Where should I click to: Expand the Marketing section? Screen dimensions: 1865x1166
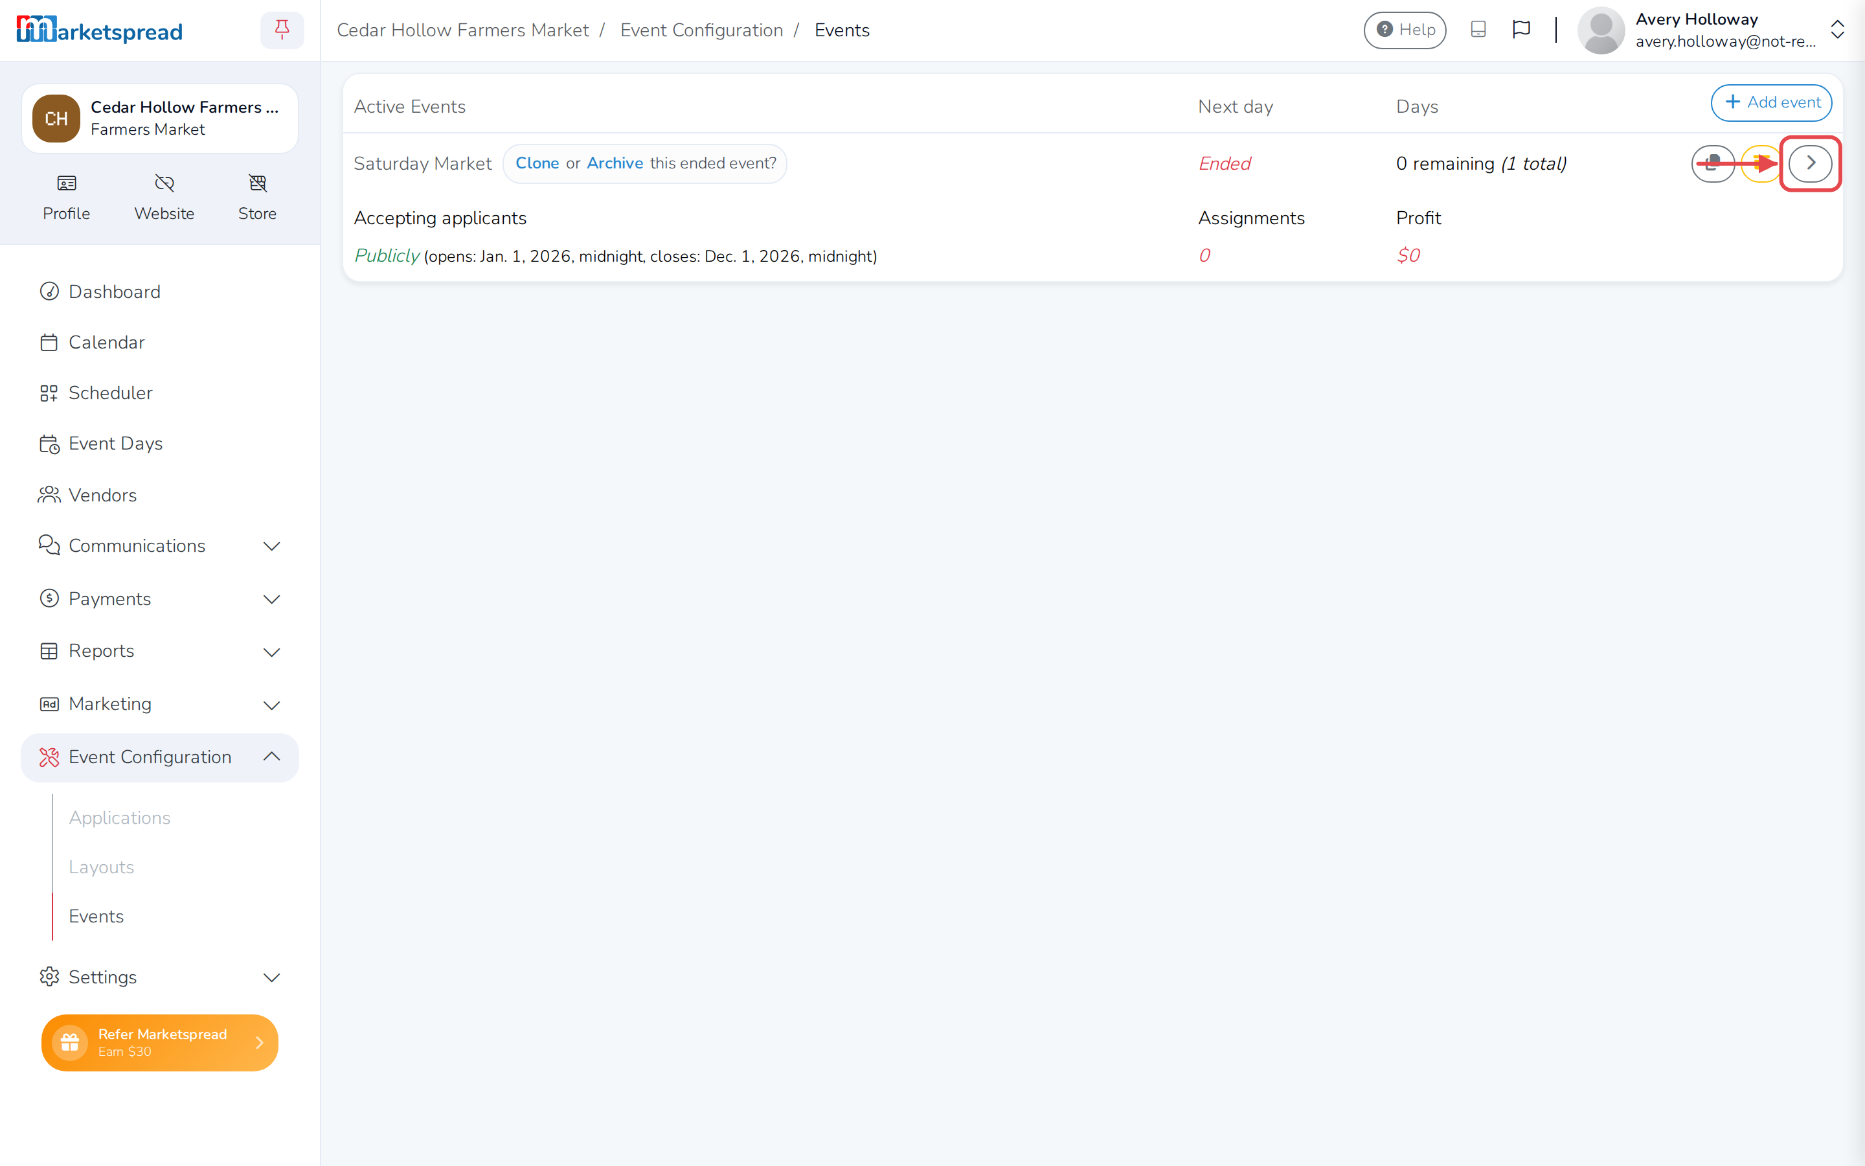[159, 704]
